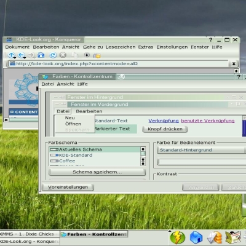The height and width of the screenshot is (246, 246).
Task: Open the blue house icon in the panel
Action: 196,237
